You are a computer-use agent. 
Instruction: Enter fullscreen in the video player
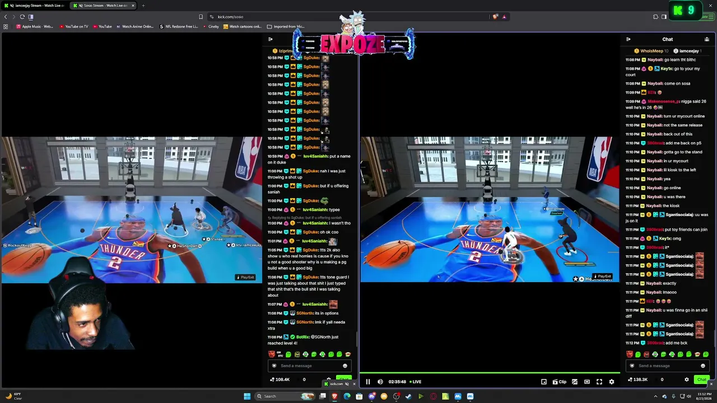click(x=599, y=382)
